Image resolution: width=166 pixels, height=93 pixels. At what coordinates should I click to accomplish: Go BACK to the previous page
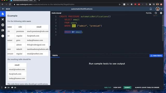(8, 9)
